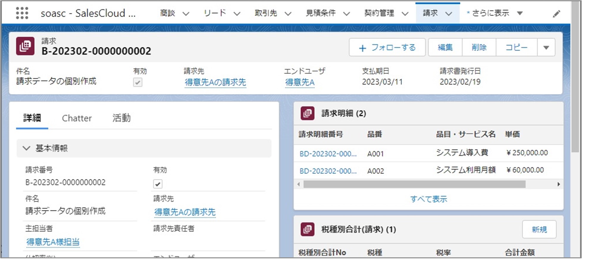Click the 請求番号 field value B-202302-0000000002

click(65, 182)
